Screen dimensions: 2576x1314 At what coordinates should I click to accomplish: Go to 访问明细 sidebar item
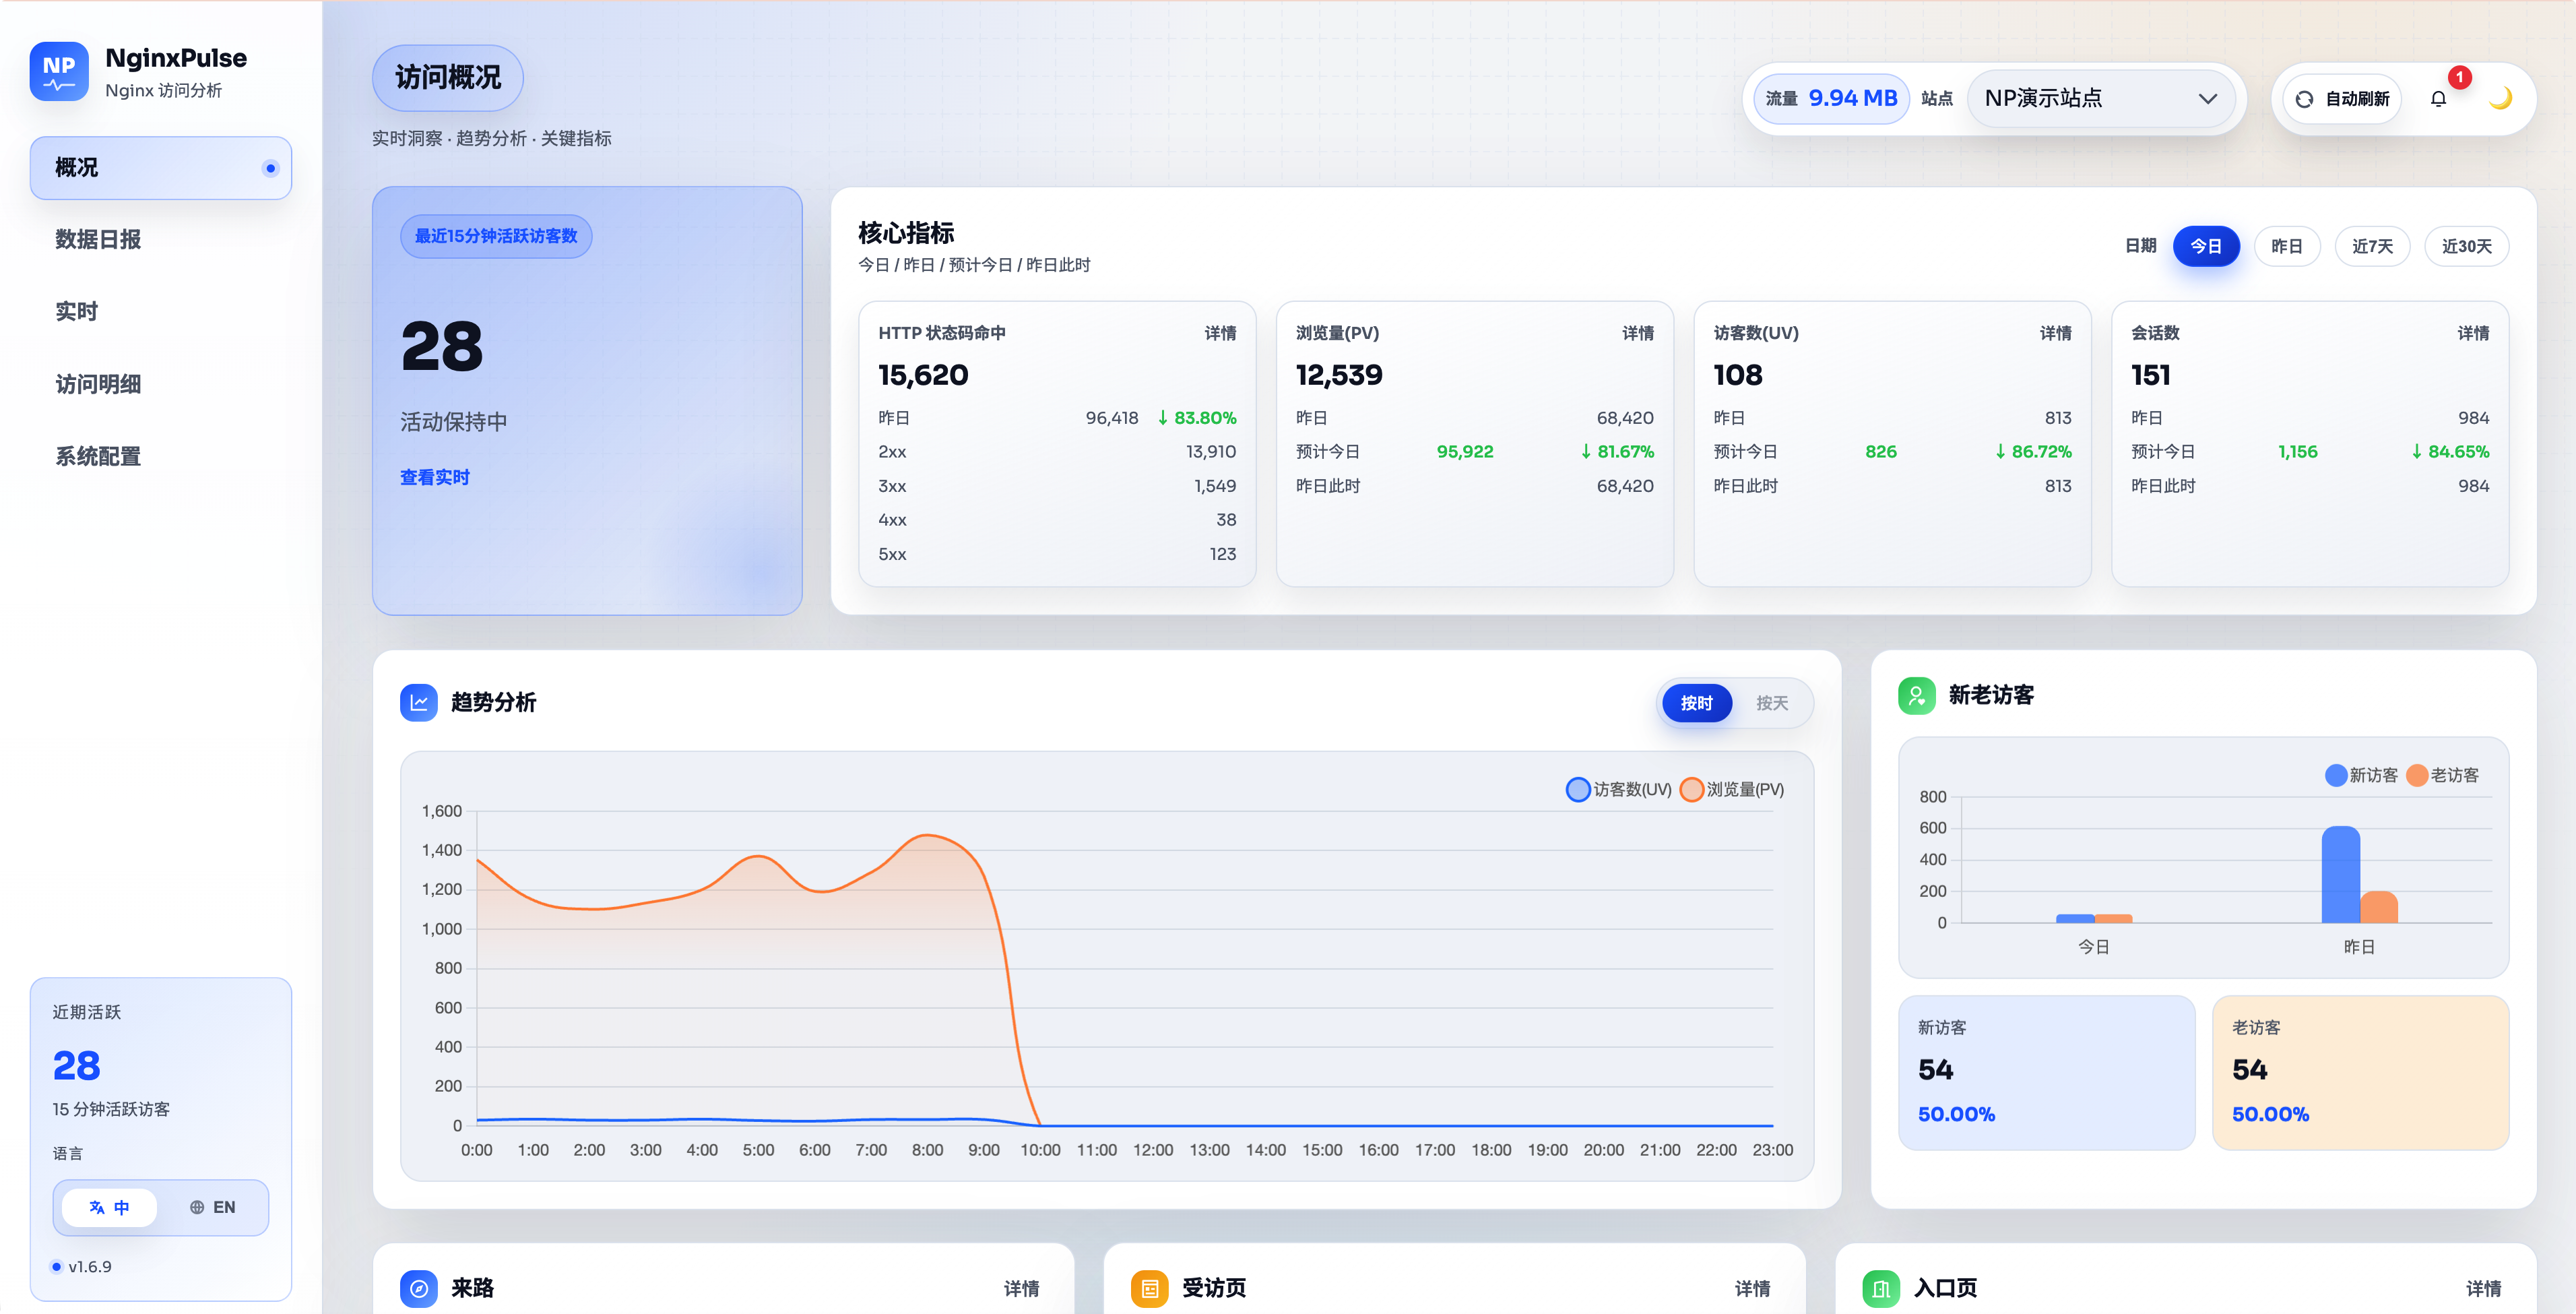click(x=98, y=385)
